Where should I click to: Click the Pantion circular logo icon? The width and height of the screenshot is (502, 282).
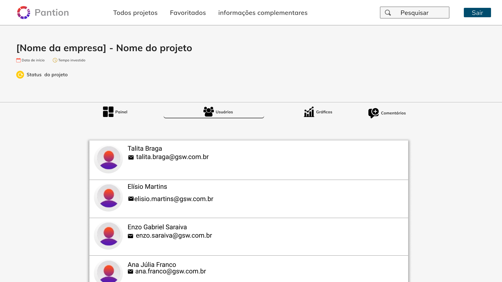[24, 13]
